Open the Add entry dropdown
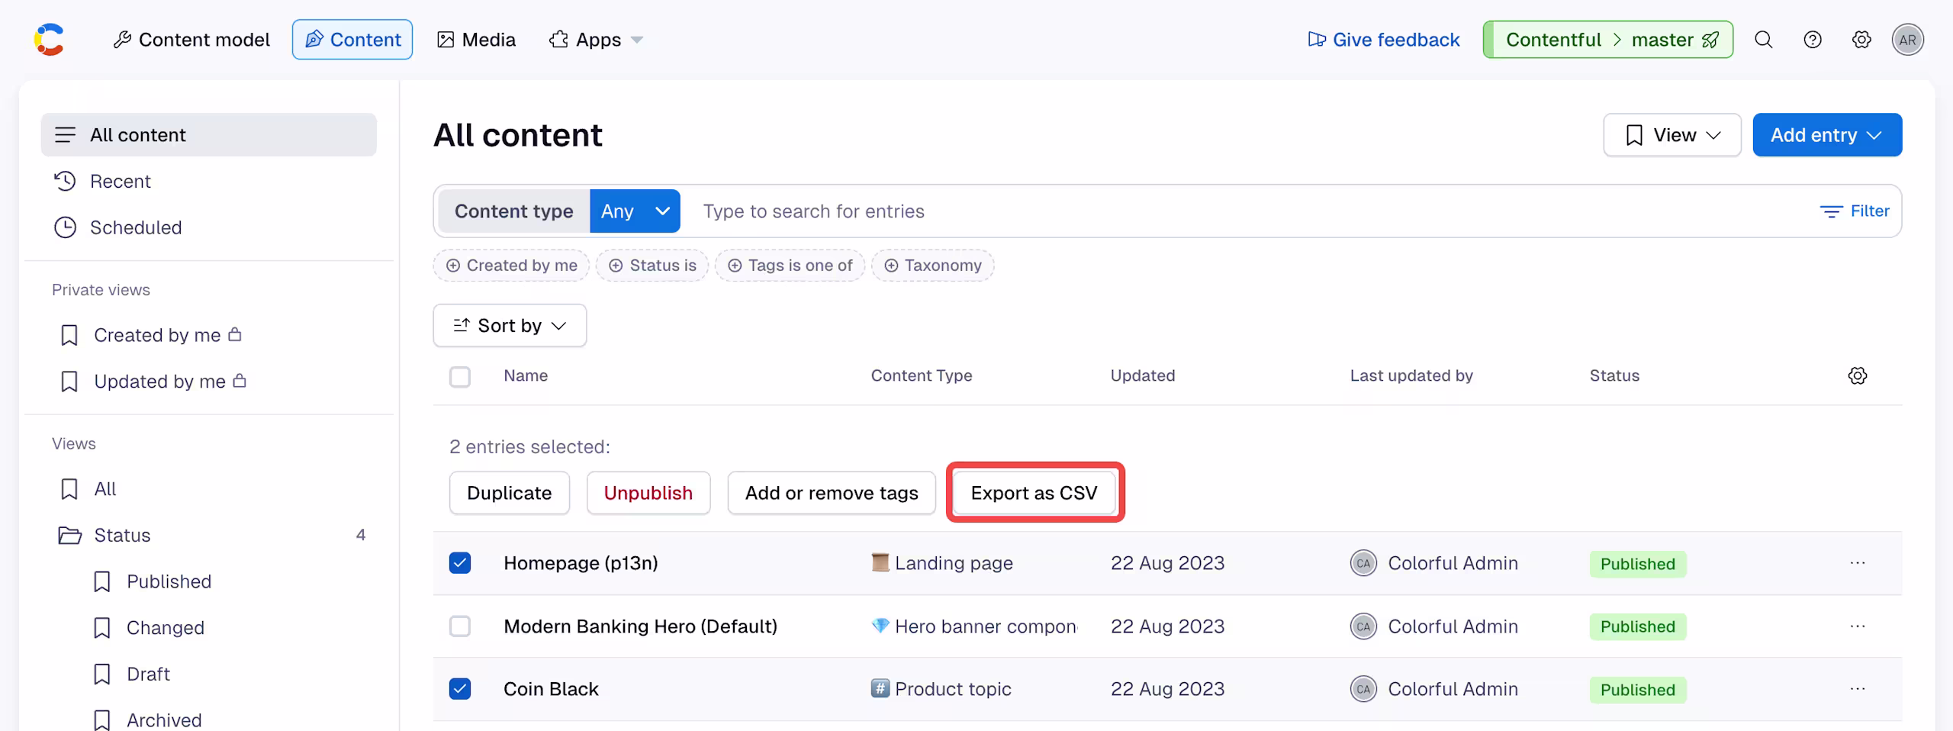Viewport: 1953px width, 731px height. [x=1827, y=135]
